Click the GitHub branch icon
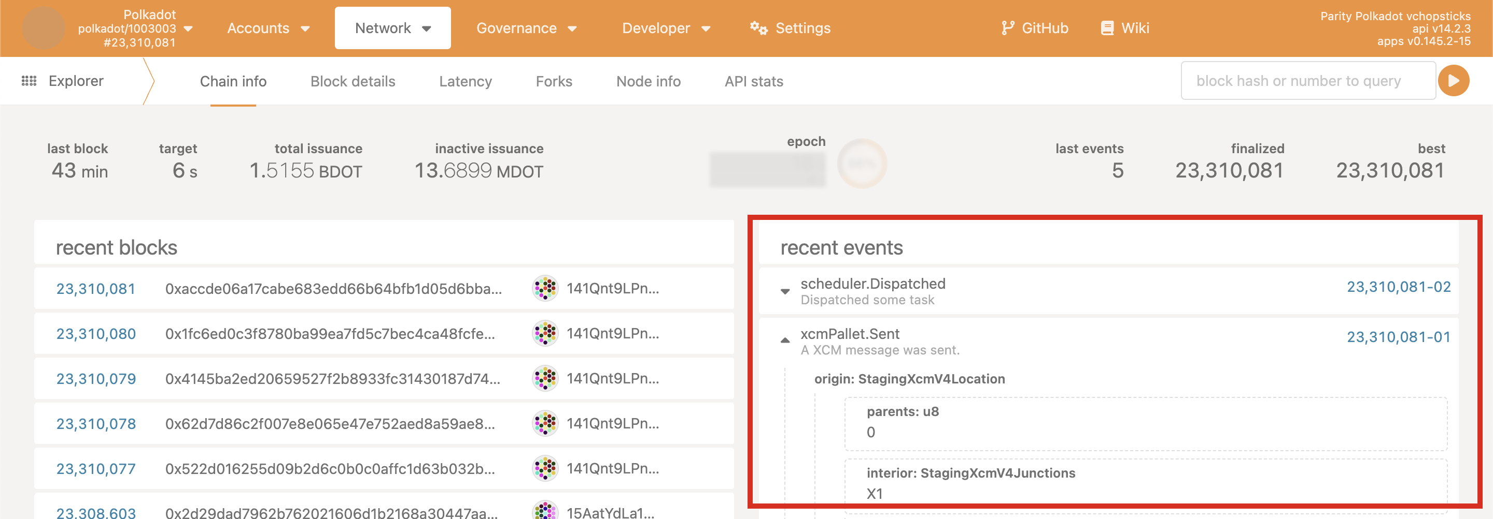The image size is (1493, 519). 1007,28
